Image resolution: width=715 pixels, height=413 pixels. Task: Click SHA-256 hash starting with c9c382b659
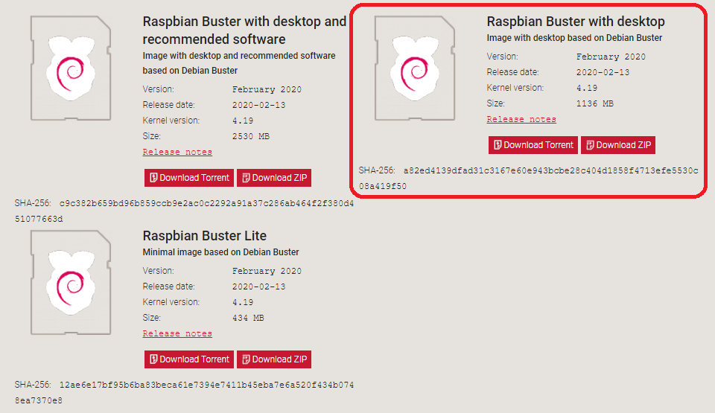tap(184, 211)
